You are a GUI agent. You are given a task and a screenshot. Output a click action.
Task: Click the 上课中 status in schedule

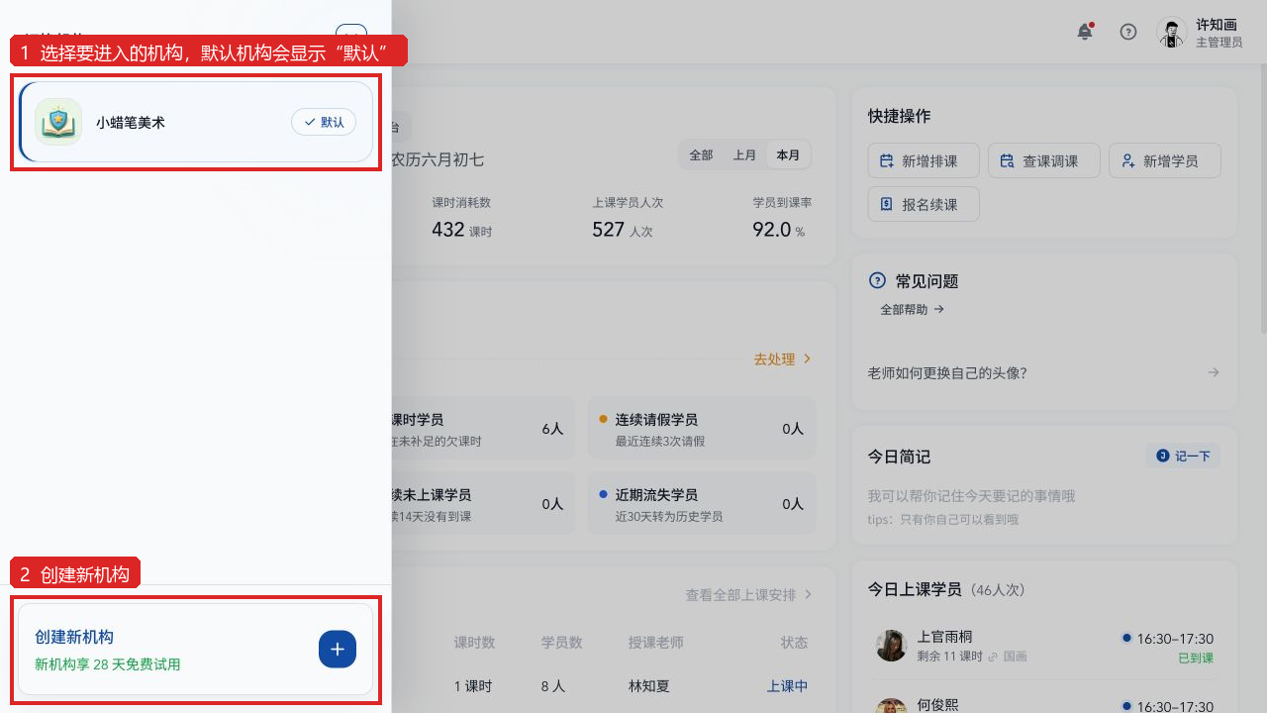click(x=787, y=686)
